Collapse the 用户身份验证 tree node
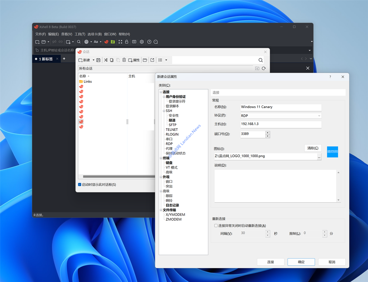 tap(164, 96)
